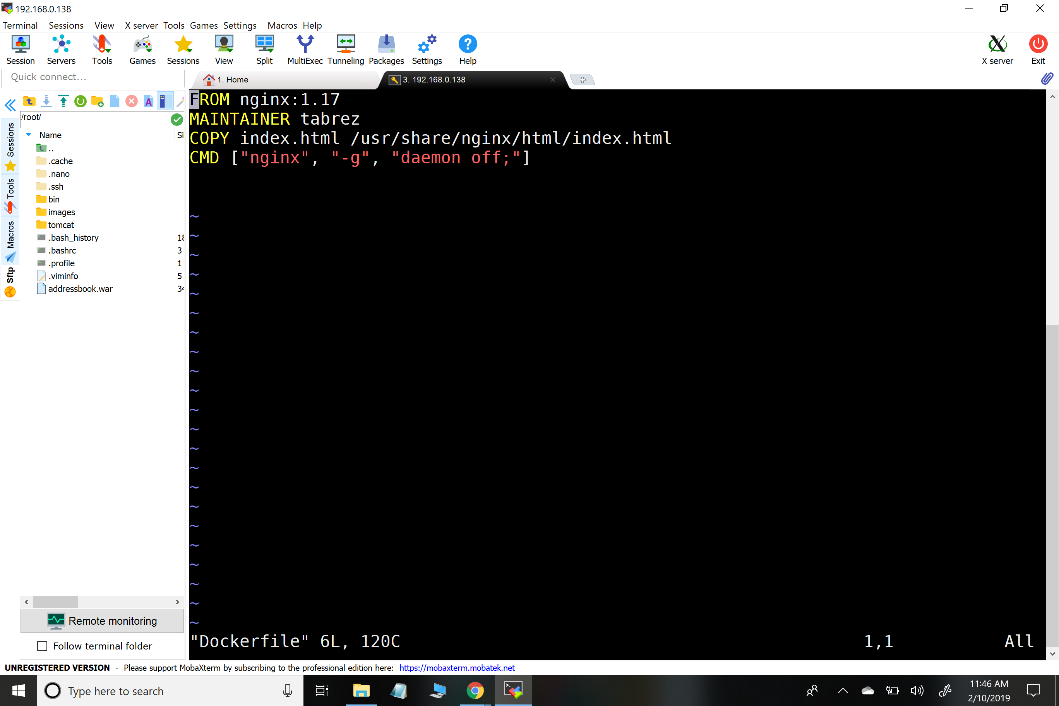Image resolution: width=1059 pixels, height=706 pixels.
Task: Open the MobaXterm subscription link
Action: coord(457,668)
